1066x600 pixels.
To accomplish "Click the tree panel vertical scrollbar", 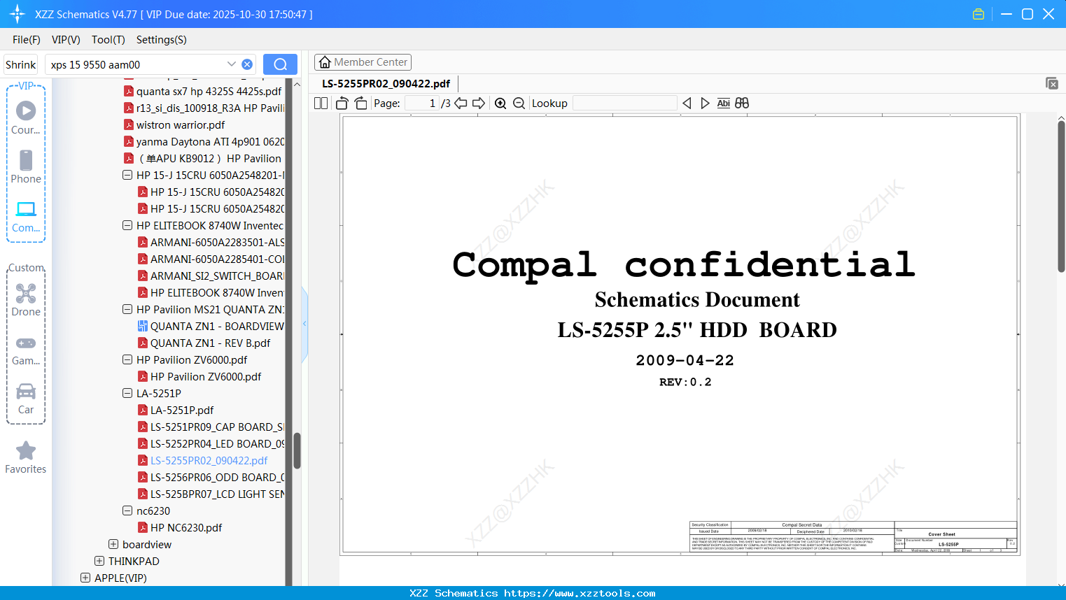I will [297, 451].
